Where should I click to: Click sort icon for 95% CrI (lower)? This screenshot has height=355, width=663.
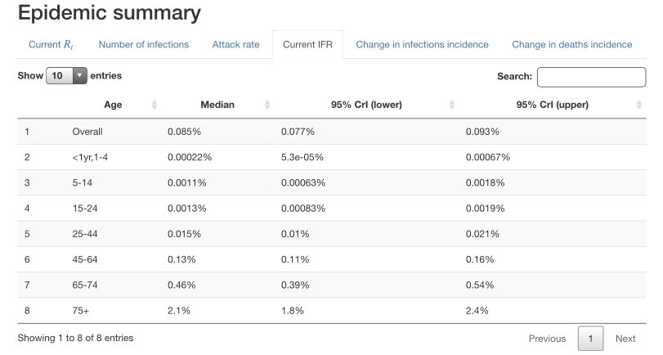(x=452, y=105)
